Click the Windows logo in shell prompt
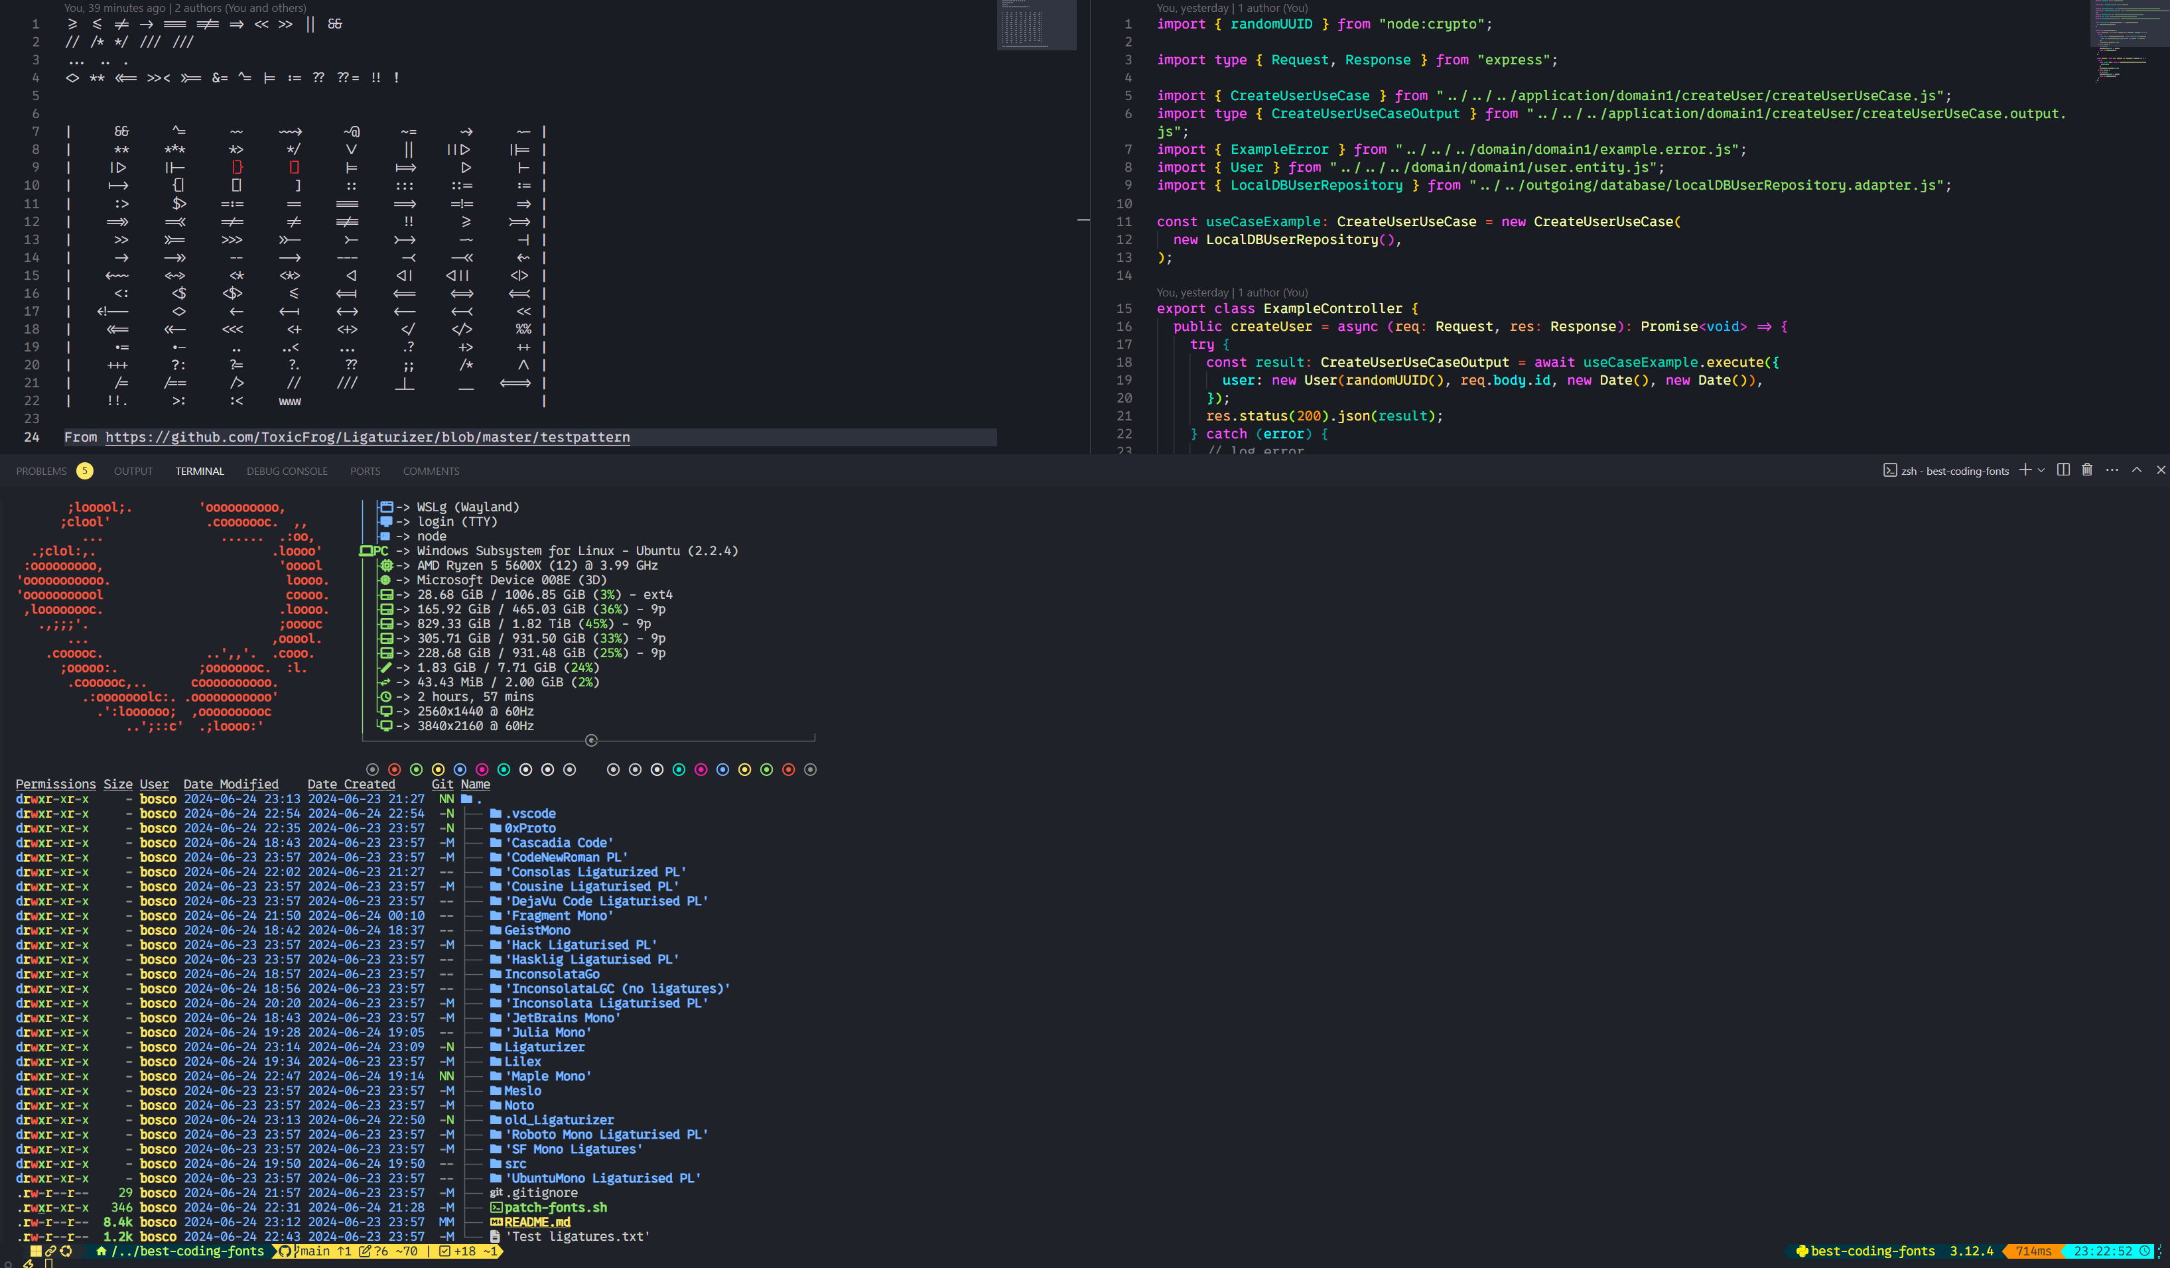The height and width of the screenshot is (1268, 2170). (x=36, y=1251)
